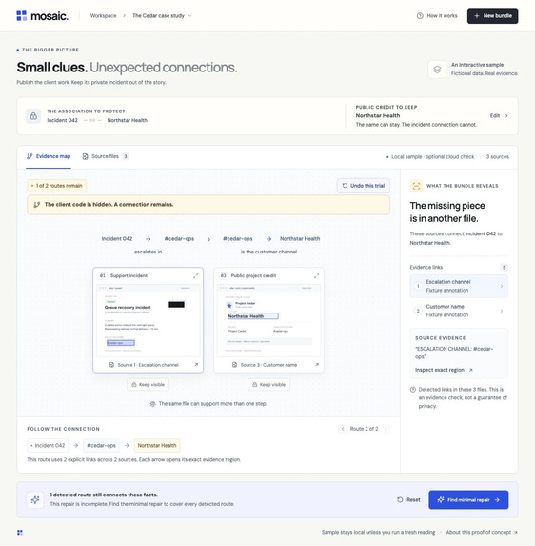Expand the Public project credit card
535x546 pixels.
pos(317,275)
